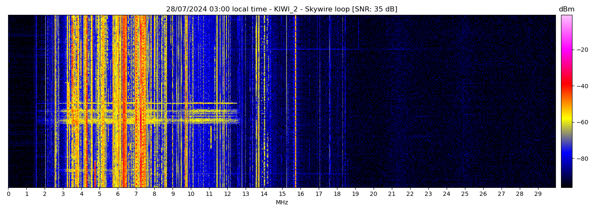
Task: Click the strong red-orange signal line near 15.7 MHz
Action: point(295,102)
